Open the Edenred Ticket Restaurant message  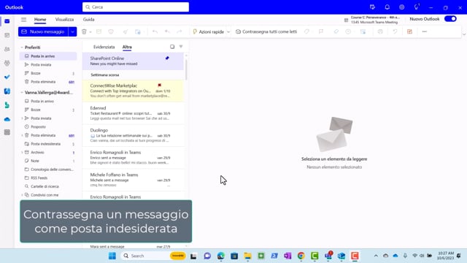coord(133,113)
